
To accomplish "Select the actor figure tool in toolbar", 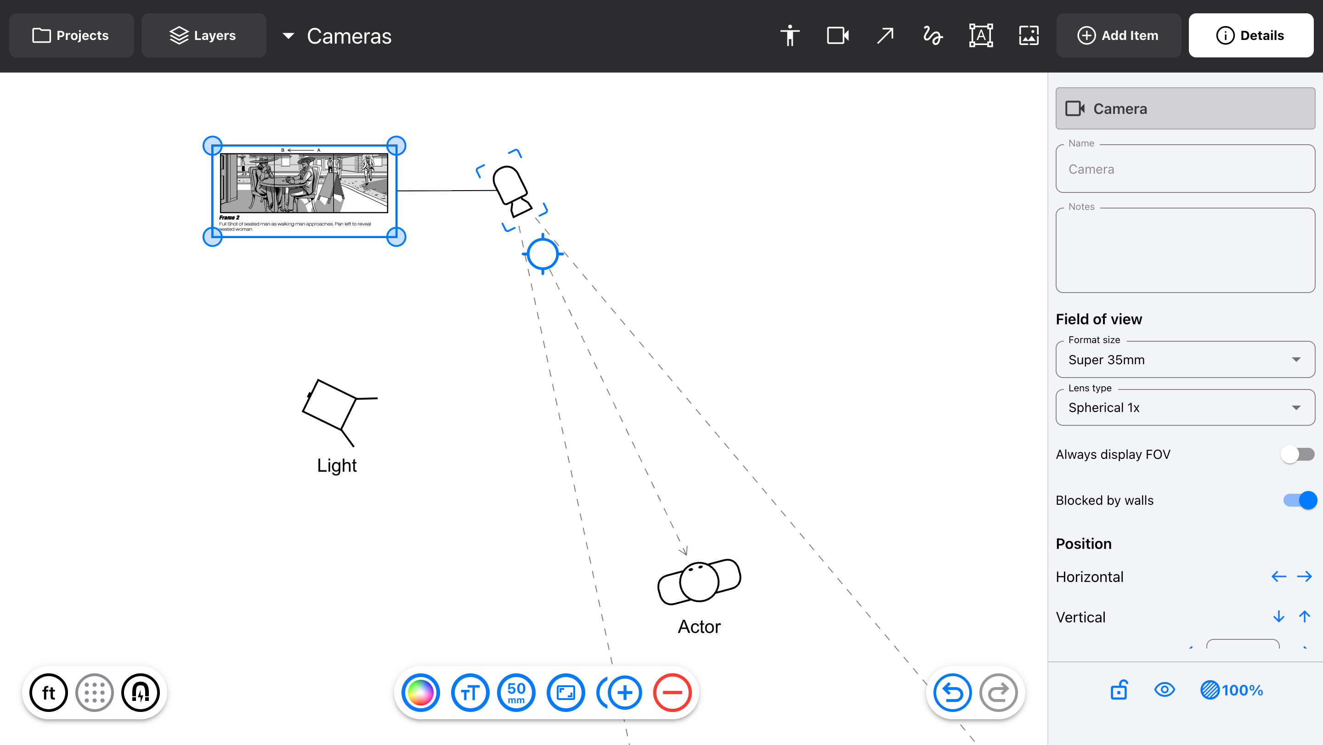I will point(789,35).
